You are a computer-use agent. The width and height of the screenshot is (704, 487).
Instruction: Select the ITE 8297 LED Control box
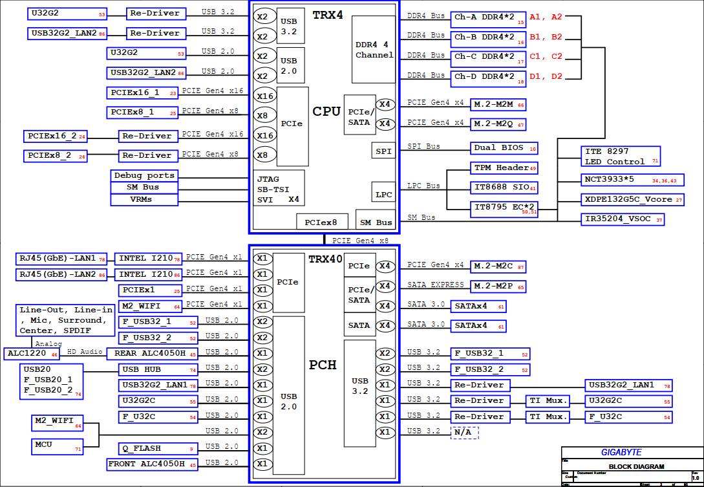click(x=621, y=157)
